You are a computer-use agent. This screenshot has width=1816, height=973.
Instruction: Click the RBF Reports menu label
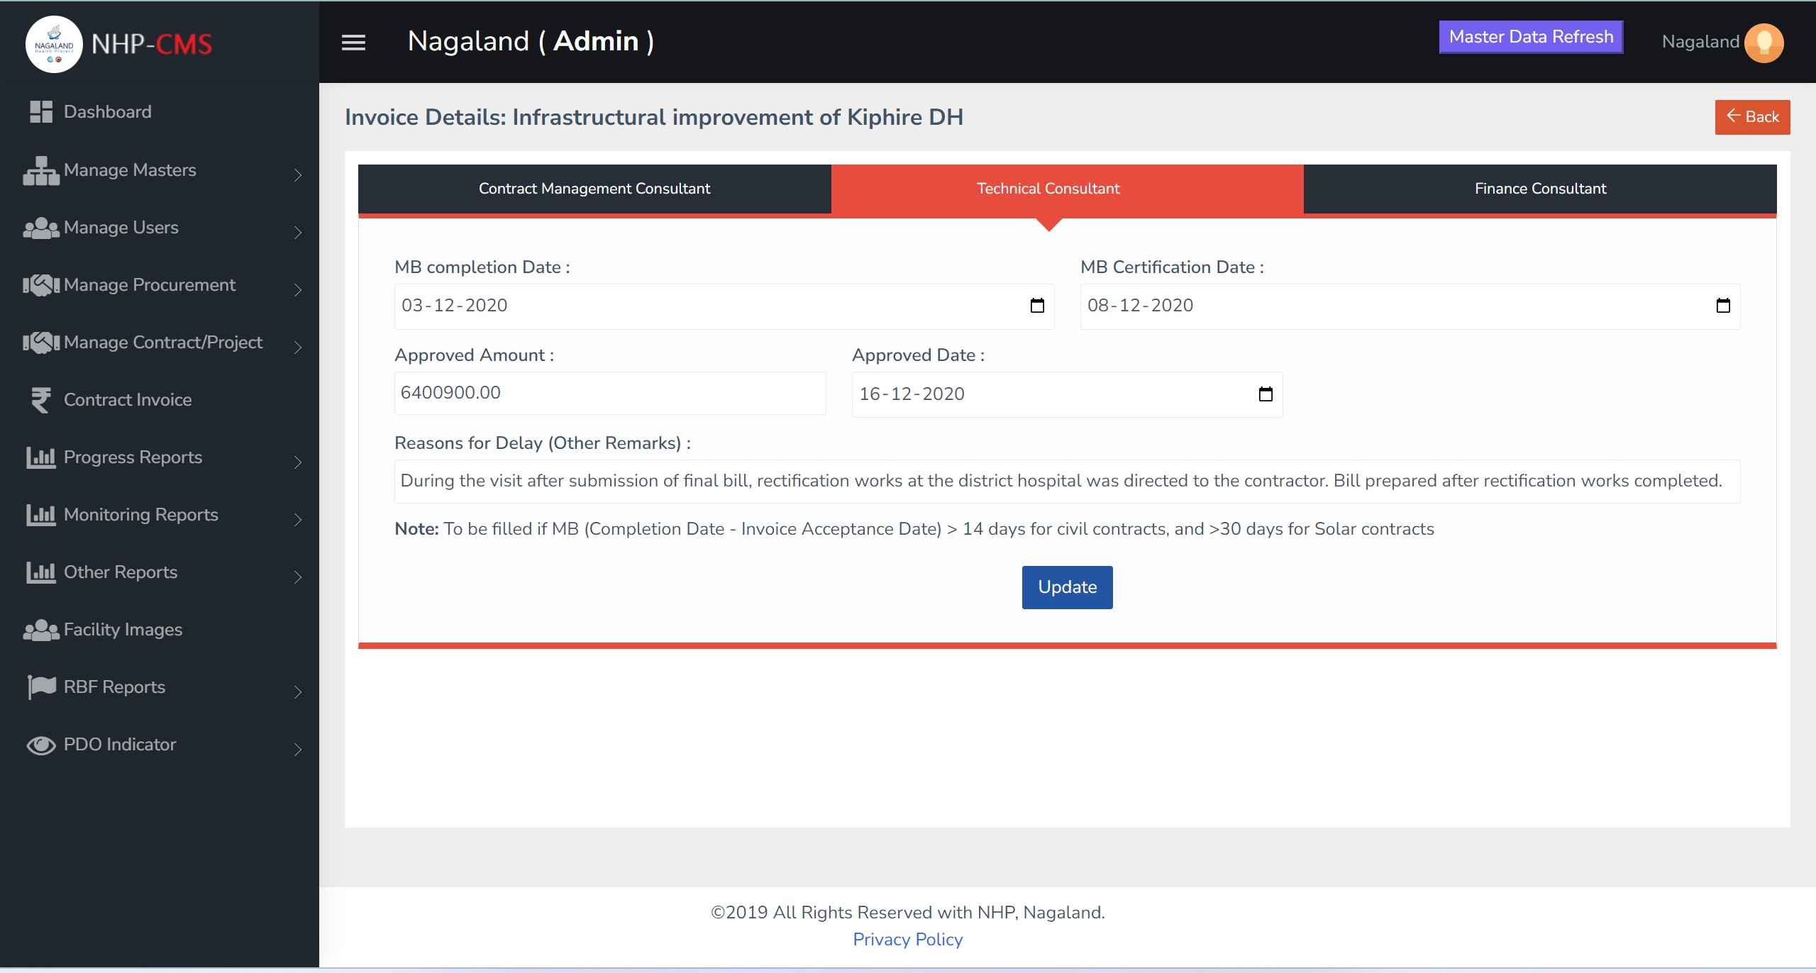click(114, 687)
